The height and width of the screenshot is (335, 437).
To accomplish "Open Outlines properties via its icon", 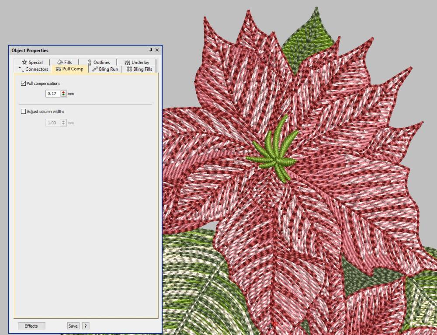I will click(90, 62).
